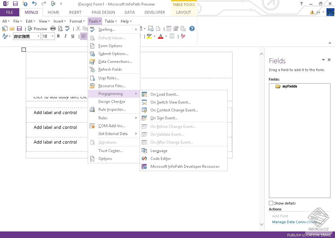Click the text highlight color swatch
Image resolution: width=335 pixels, height=238 pixels.
[149, 36]
